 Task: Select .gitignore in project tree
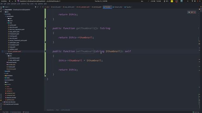9,91
